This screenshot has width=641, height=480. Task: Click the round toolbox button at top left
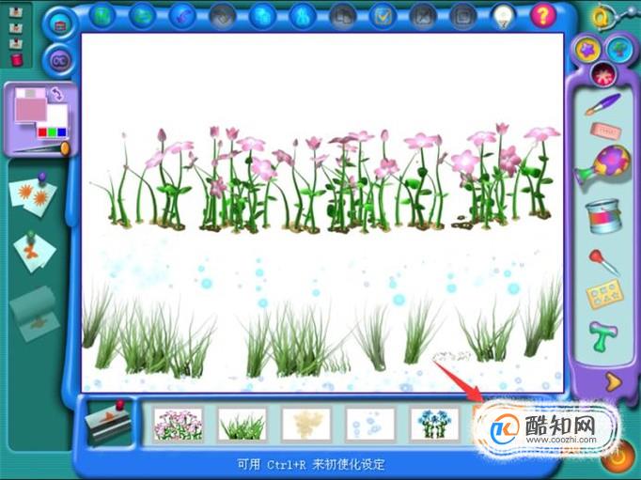pos(60,24)
